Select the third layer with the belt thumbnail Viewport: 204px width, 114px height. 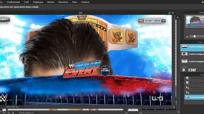pos(192,61)
